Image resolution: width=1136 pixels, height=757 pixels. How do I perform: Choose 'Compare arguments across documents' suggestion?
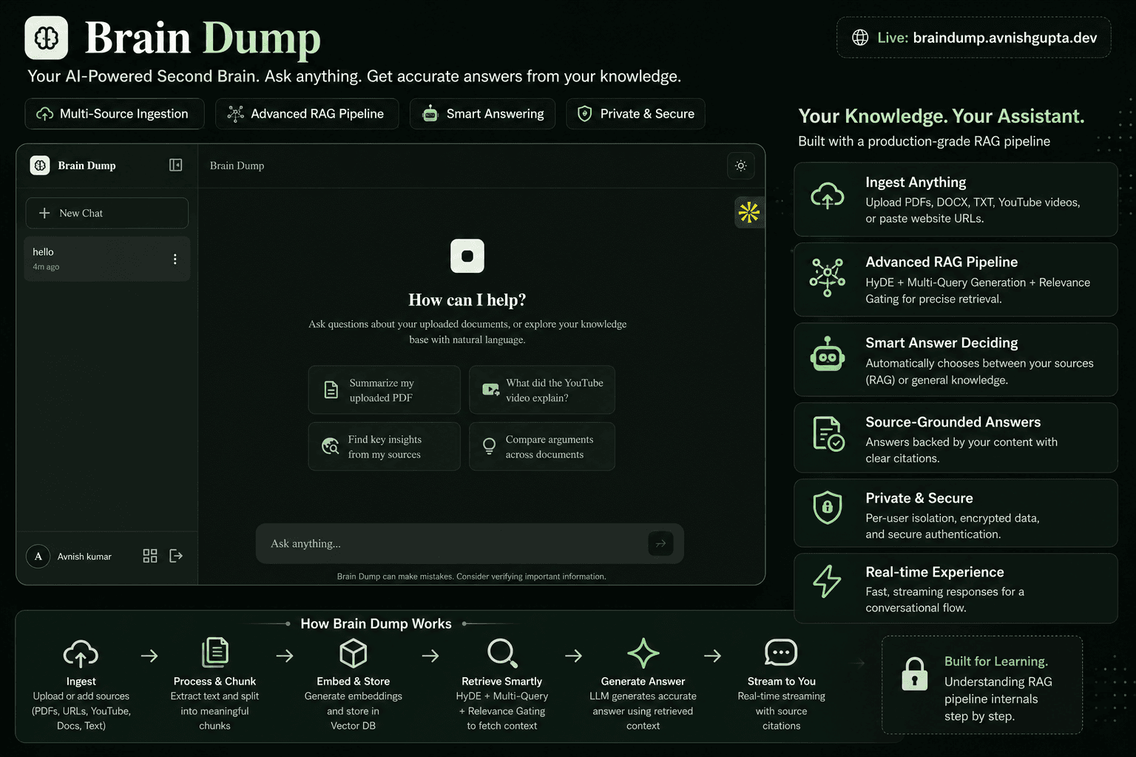click(542, 447)
